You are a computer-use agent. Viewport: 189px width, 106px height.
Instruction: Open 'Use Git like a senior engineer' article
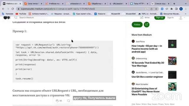coord(147,77)
